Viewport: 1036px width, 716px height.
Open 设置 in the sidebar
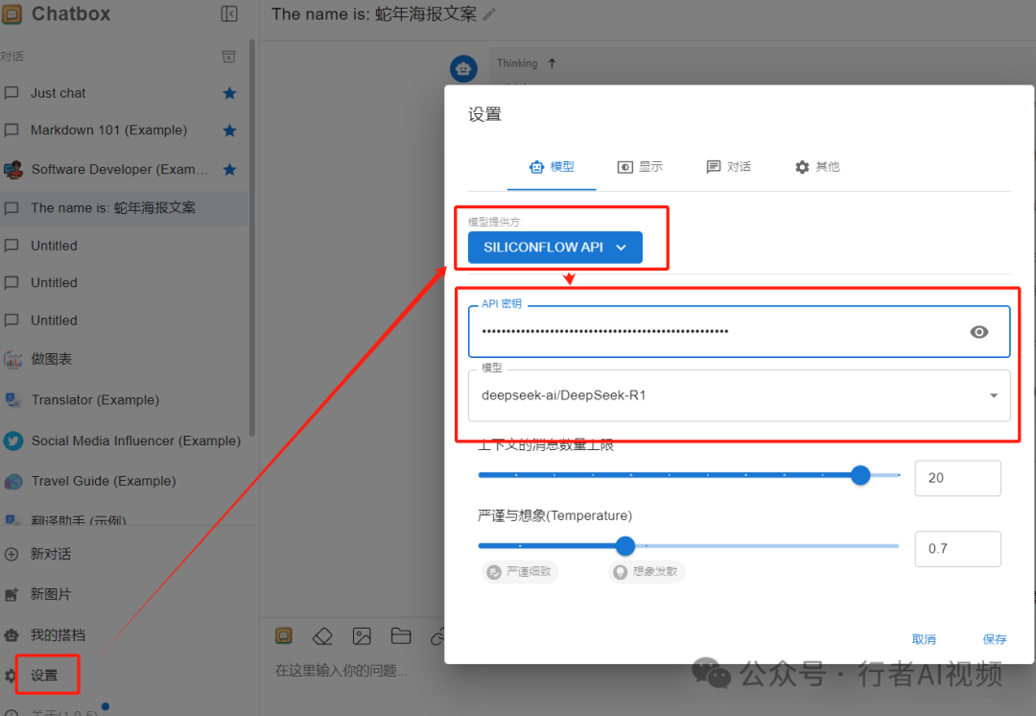pyautogui.click(x=44, y=676)
